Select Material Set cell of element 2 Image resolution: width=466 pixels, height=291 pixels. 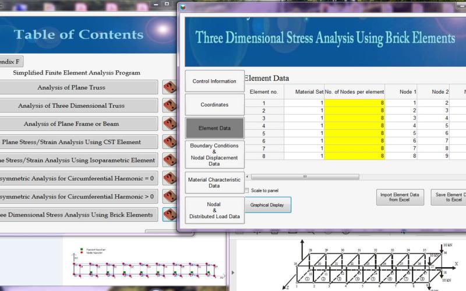304,111
